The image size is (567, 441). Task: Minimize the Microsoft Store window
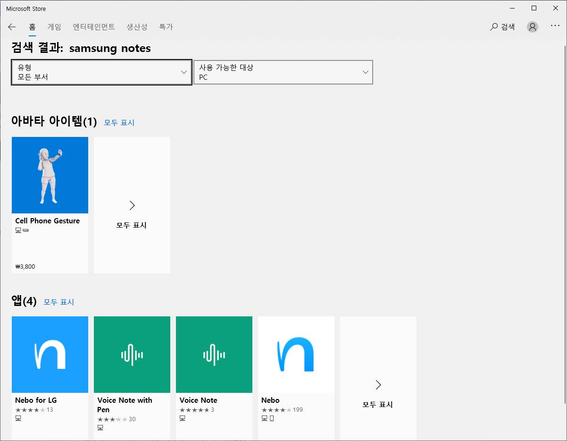pyautogui.click(x=512, y=8)
